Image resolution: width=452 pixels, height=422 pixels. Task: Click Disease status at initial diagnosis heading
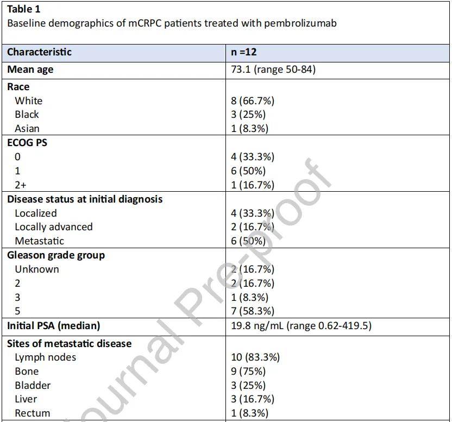[85, 199]
